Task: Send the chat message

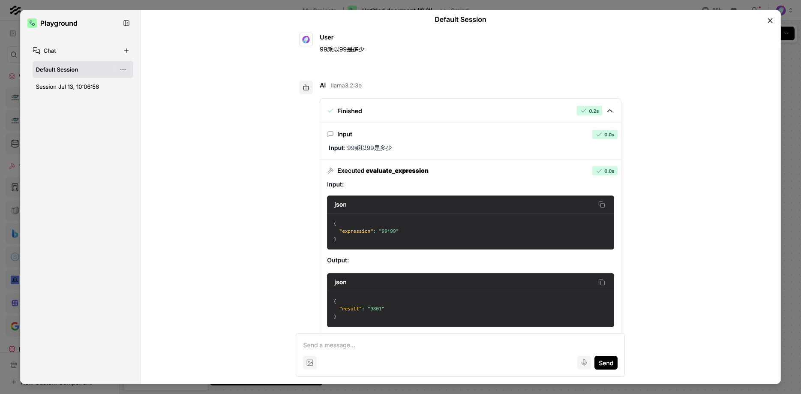Action: [606, 363]
